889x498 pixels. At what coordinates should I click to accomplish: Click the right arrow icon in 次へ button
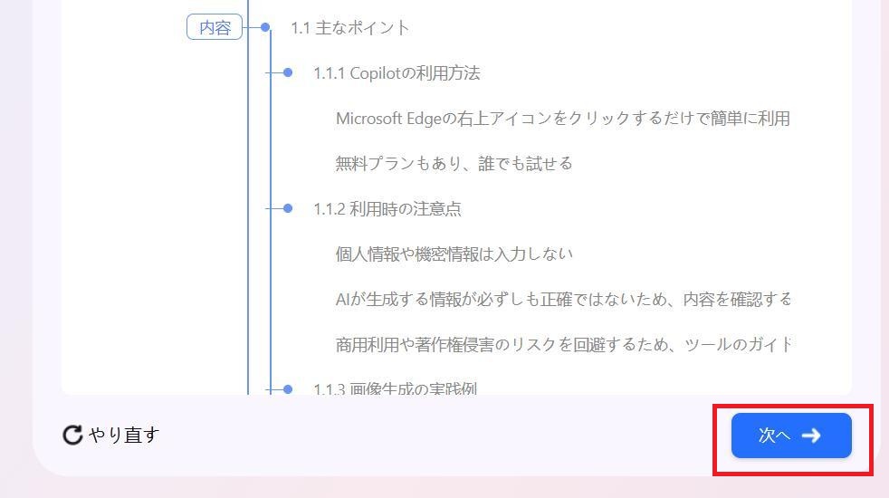point(811,436)
